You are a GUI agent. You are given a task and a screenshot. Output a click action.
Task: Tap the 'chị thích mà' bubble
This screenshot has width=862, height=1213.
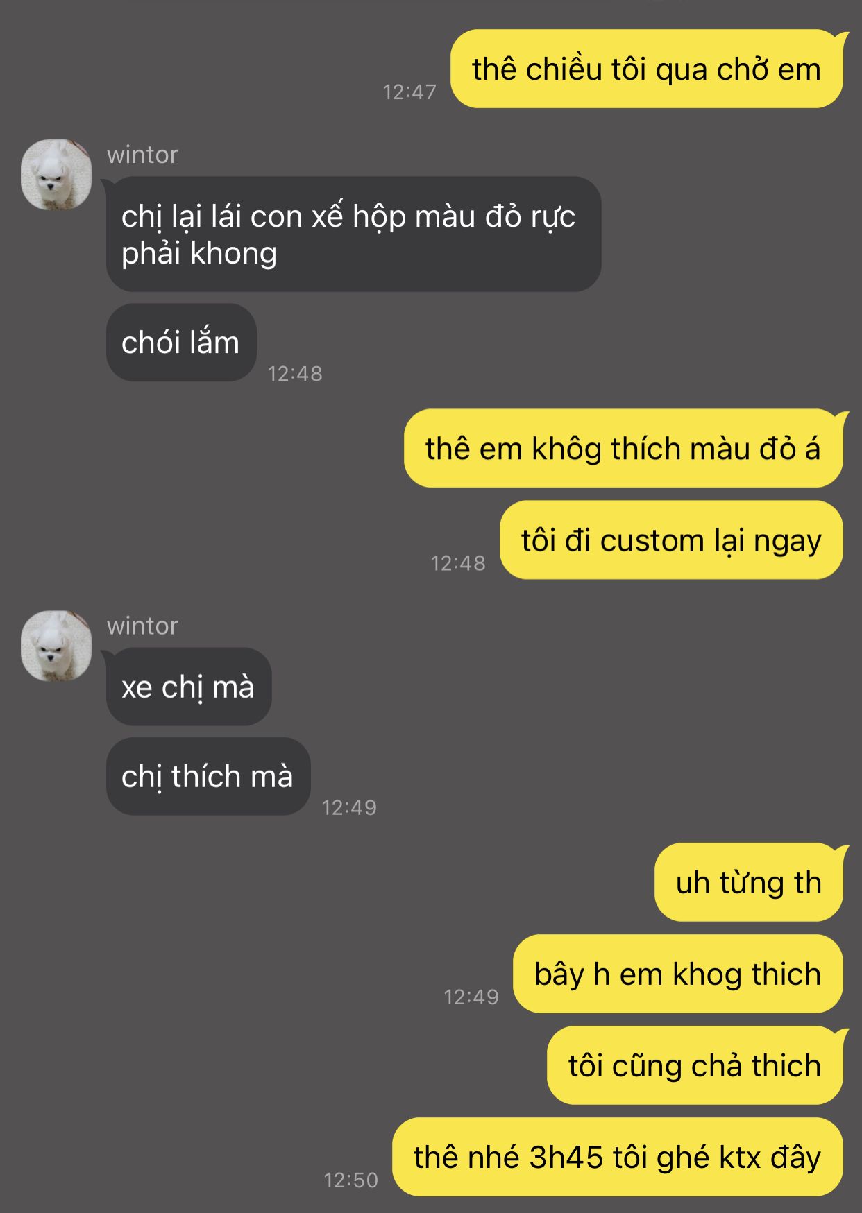[208, 776]
